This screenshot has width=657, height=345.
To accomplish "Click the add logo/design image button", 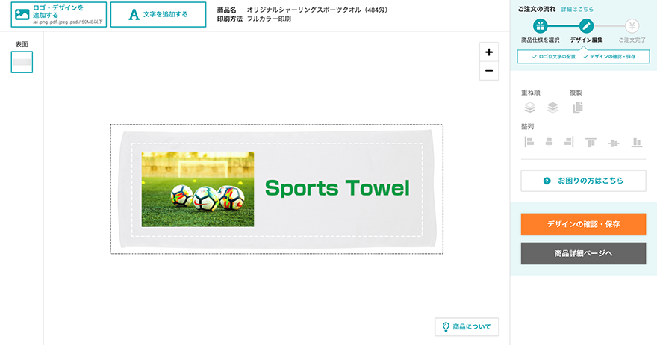I will (x=59, y=15).
